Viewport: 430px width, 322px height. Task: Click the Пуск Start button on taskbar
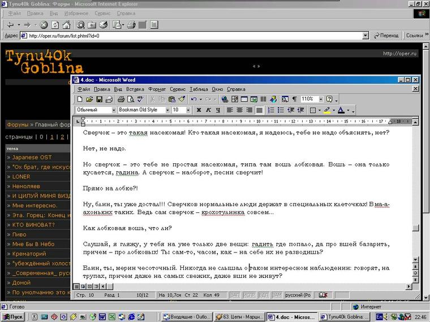(x=12, y=317)
